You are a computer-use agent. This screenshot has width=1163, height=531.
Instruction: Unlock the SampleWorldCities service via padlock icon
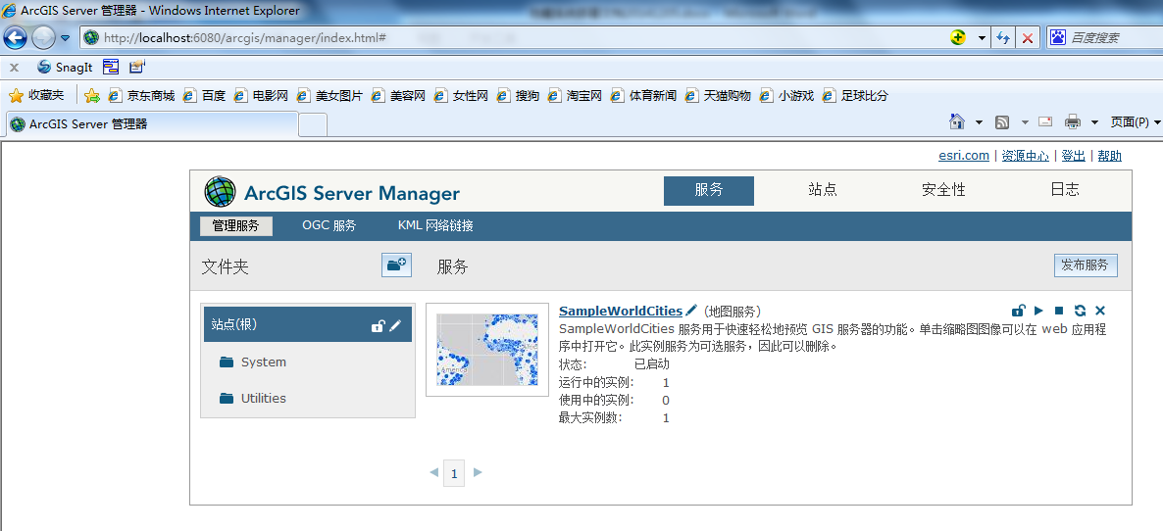[1019, 311]
